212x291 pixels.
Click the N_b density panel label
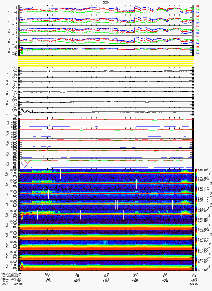coord(7,72)
